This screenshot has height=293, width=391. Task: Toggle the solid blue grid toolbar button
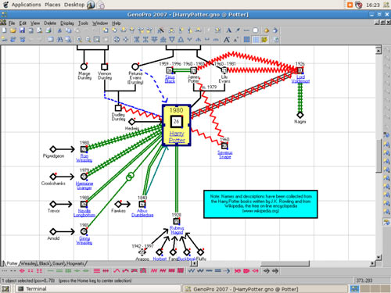[246, 39]
